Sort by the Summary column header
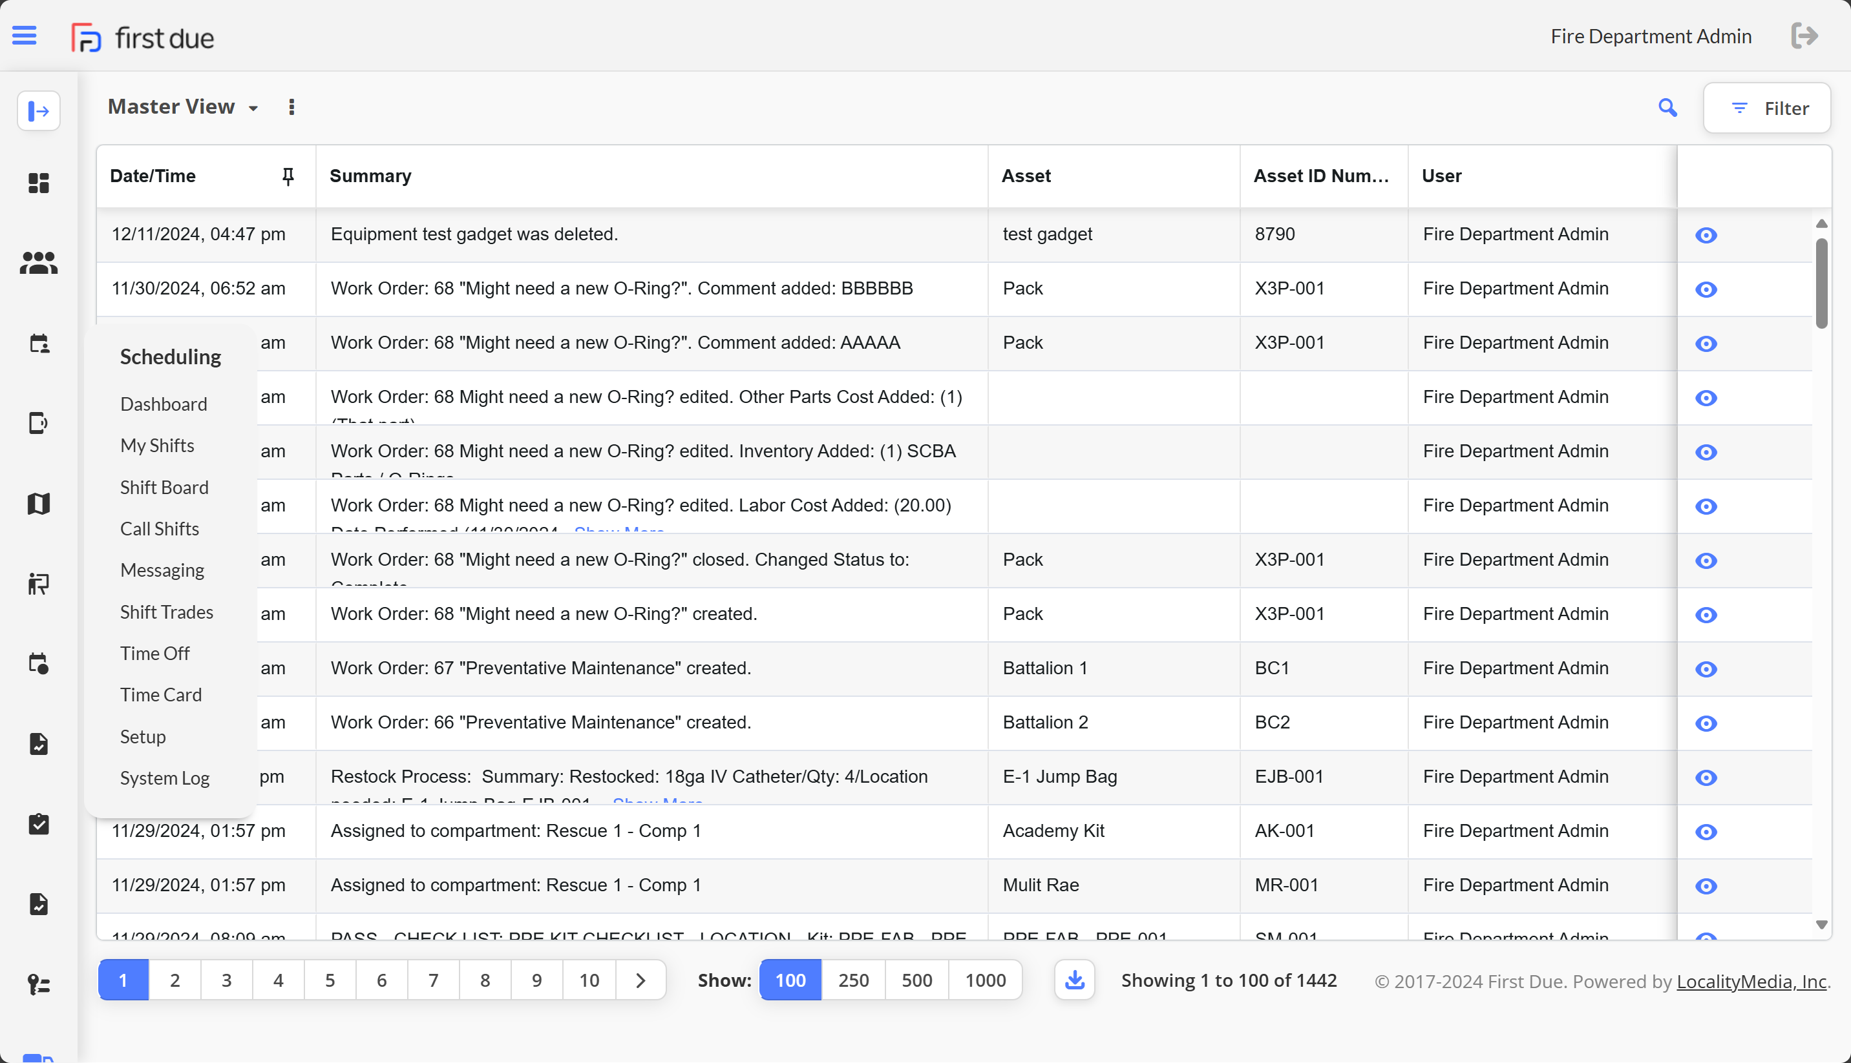This screenshot has width=1851, height=1063. click(370, 176)
